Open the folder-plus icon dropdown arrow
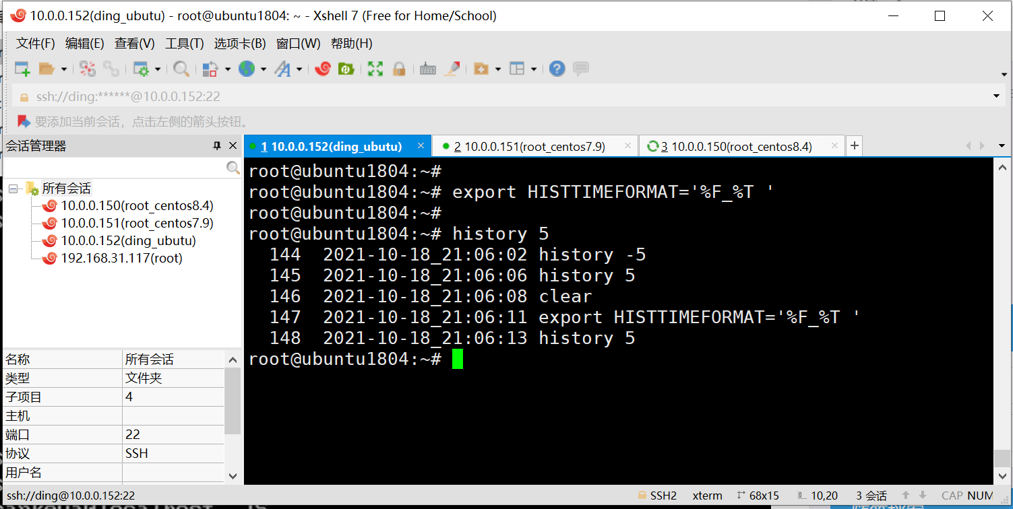Image resolution: width=1013 pixels, height=509 pixels. tap(498, 69)
